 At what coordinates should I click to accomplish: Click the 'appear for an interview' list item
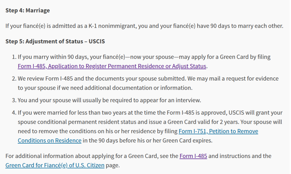pyautogui.click(x=109, y=100)
